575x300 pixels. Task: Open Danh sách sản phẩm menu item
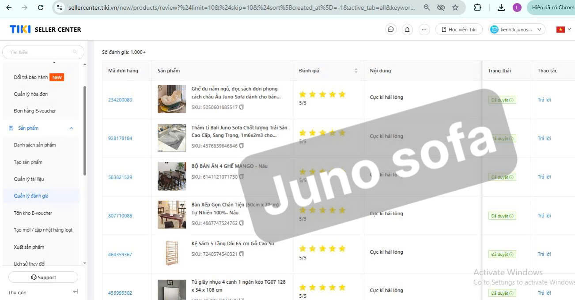(35, 145)
